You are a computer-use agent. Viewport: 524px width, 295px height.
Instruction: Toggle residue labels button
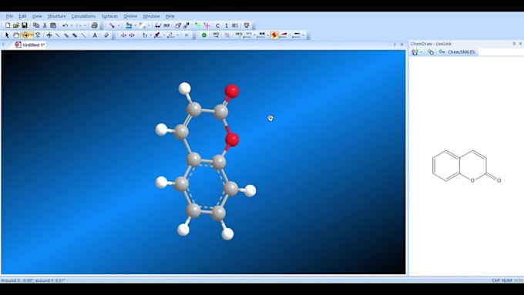click(235, 25)
